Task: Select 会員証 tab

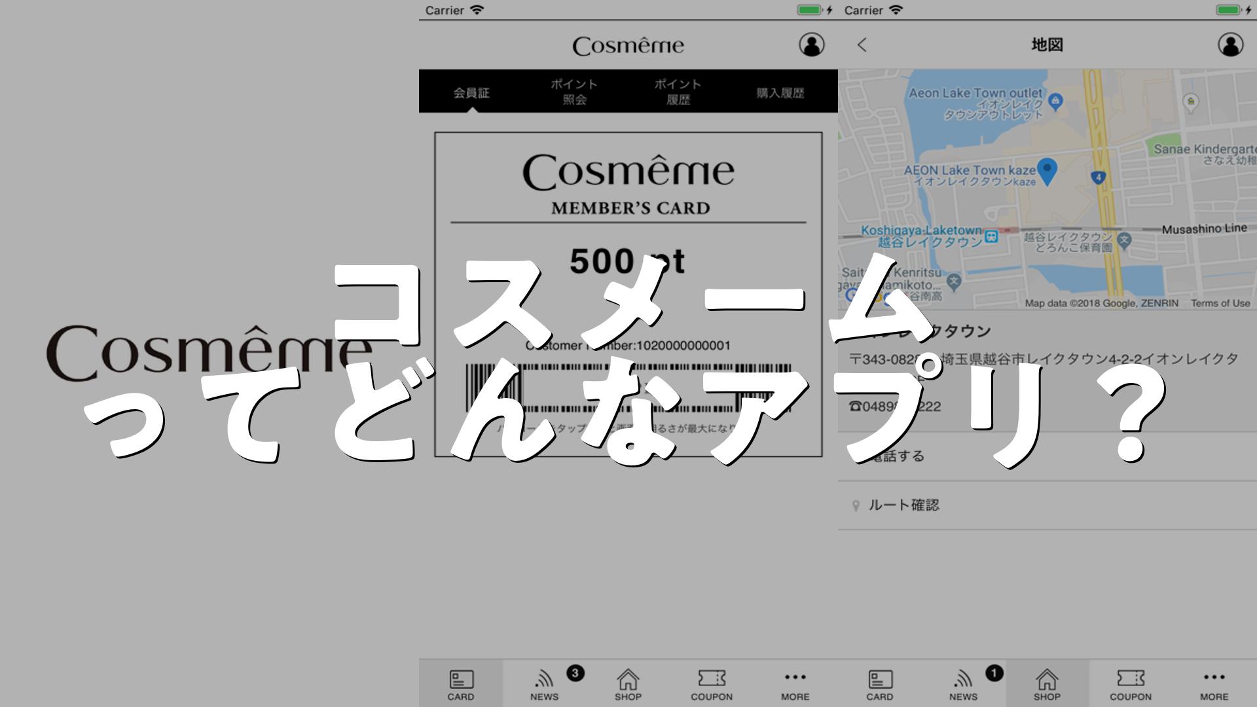Action: (471, 92)
